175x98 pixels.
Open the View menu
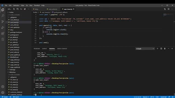(x=22, y=5)
